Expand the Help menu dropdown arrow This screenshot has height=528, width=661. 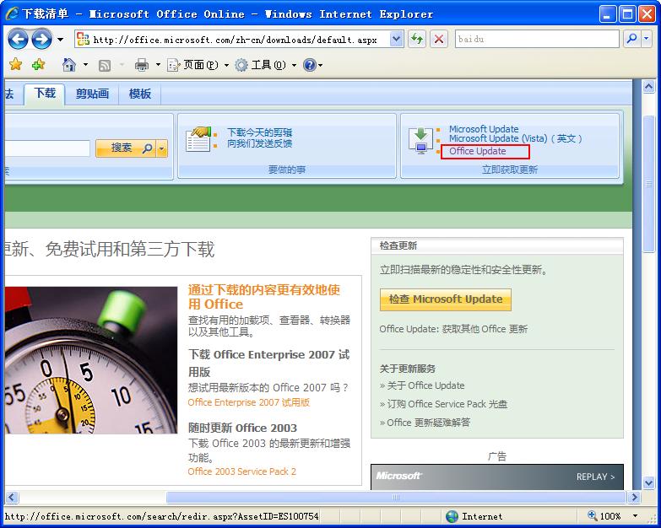[321, 65]
